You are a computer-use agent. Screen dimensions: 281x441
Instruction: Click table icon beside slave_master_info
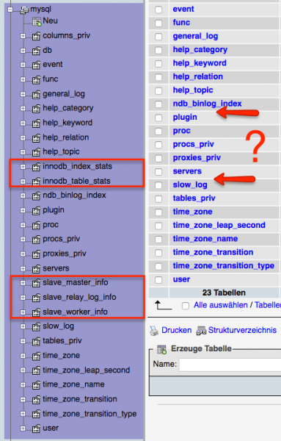[x=36, y=283]
